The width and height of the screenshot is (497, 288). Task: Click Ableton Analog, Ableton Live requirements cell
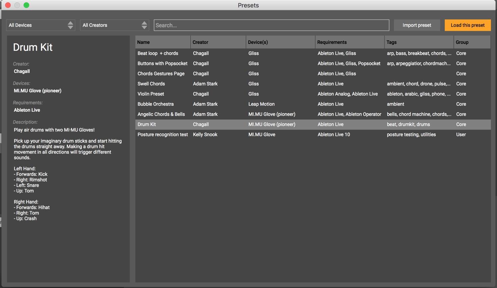[x=348, y=94]
